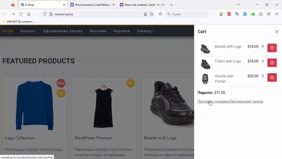Viewport: 282px width, 159px height.
Task: Go back using the browser back arrow
Action: [x=5, y=14]
